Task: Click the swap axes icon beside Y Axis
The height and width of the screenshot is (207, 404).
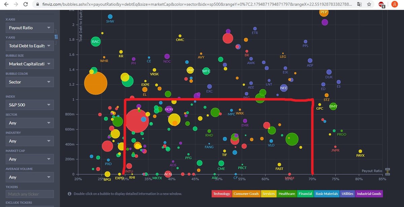Action: tap(56, 36)
